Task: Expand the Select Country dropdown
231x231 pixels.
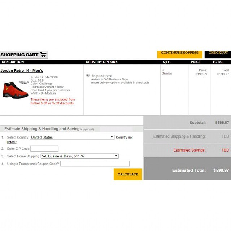Action: pyautogui.click(x=72, y=138)
